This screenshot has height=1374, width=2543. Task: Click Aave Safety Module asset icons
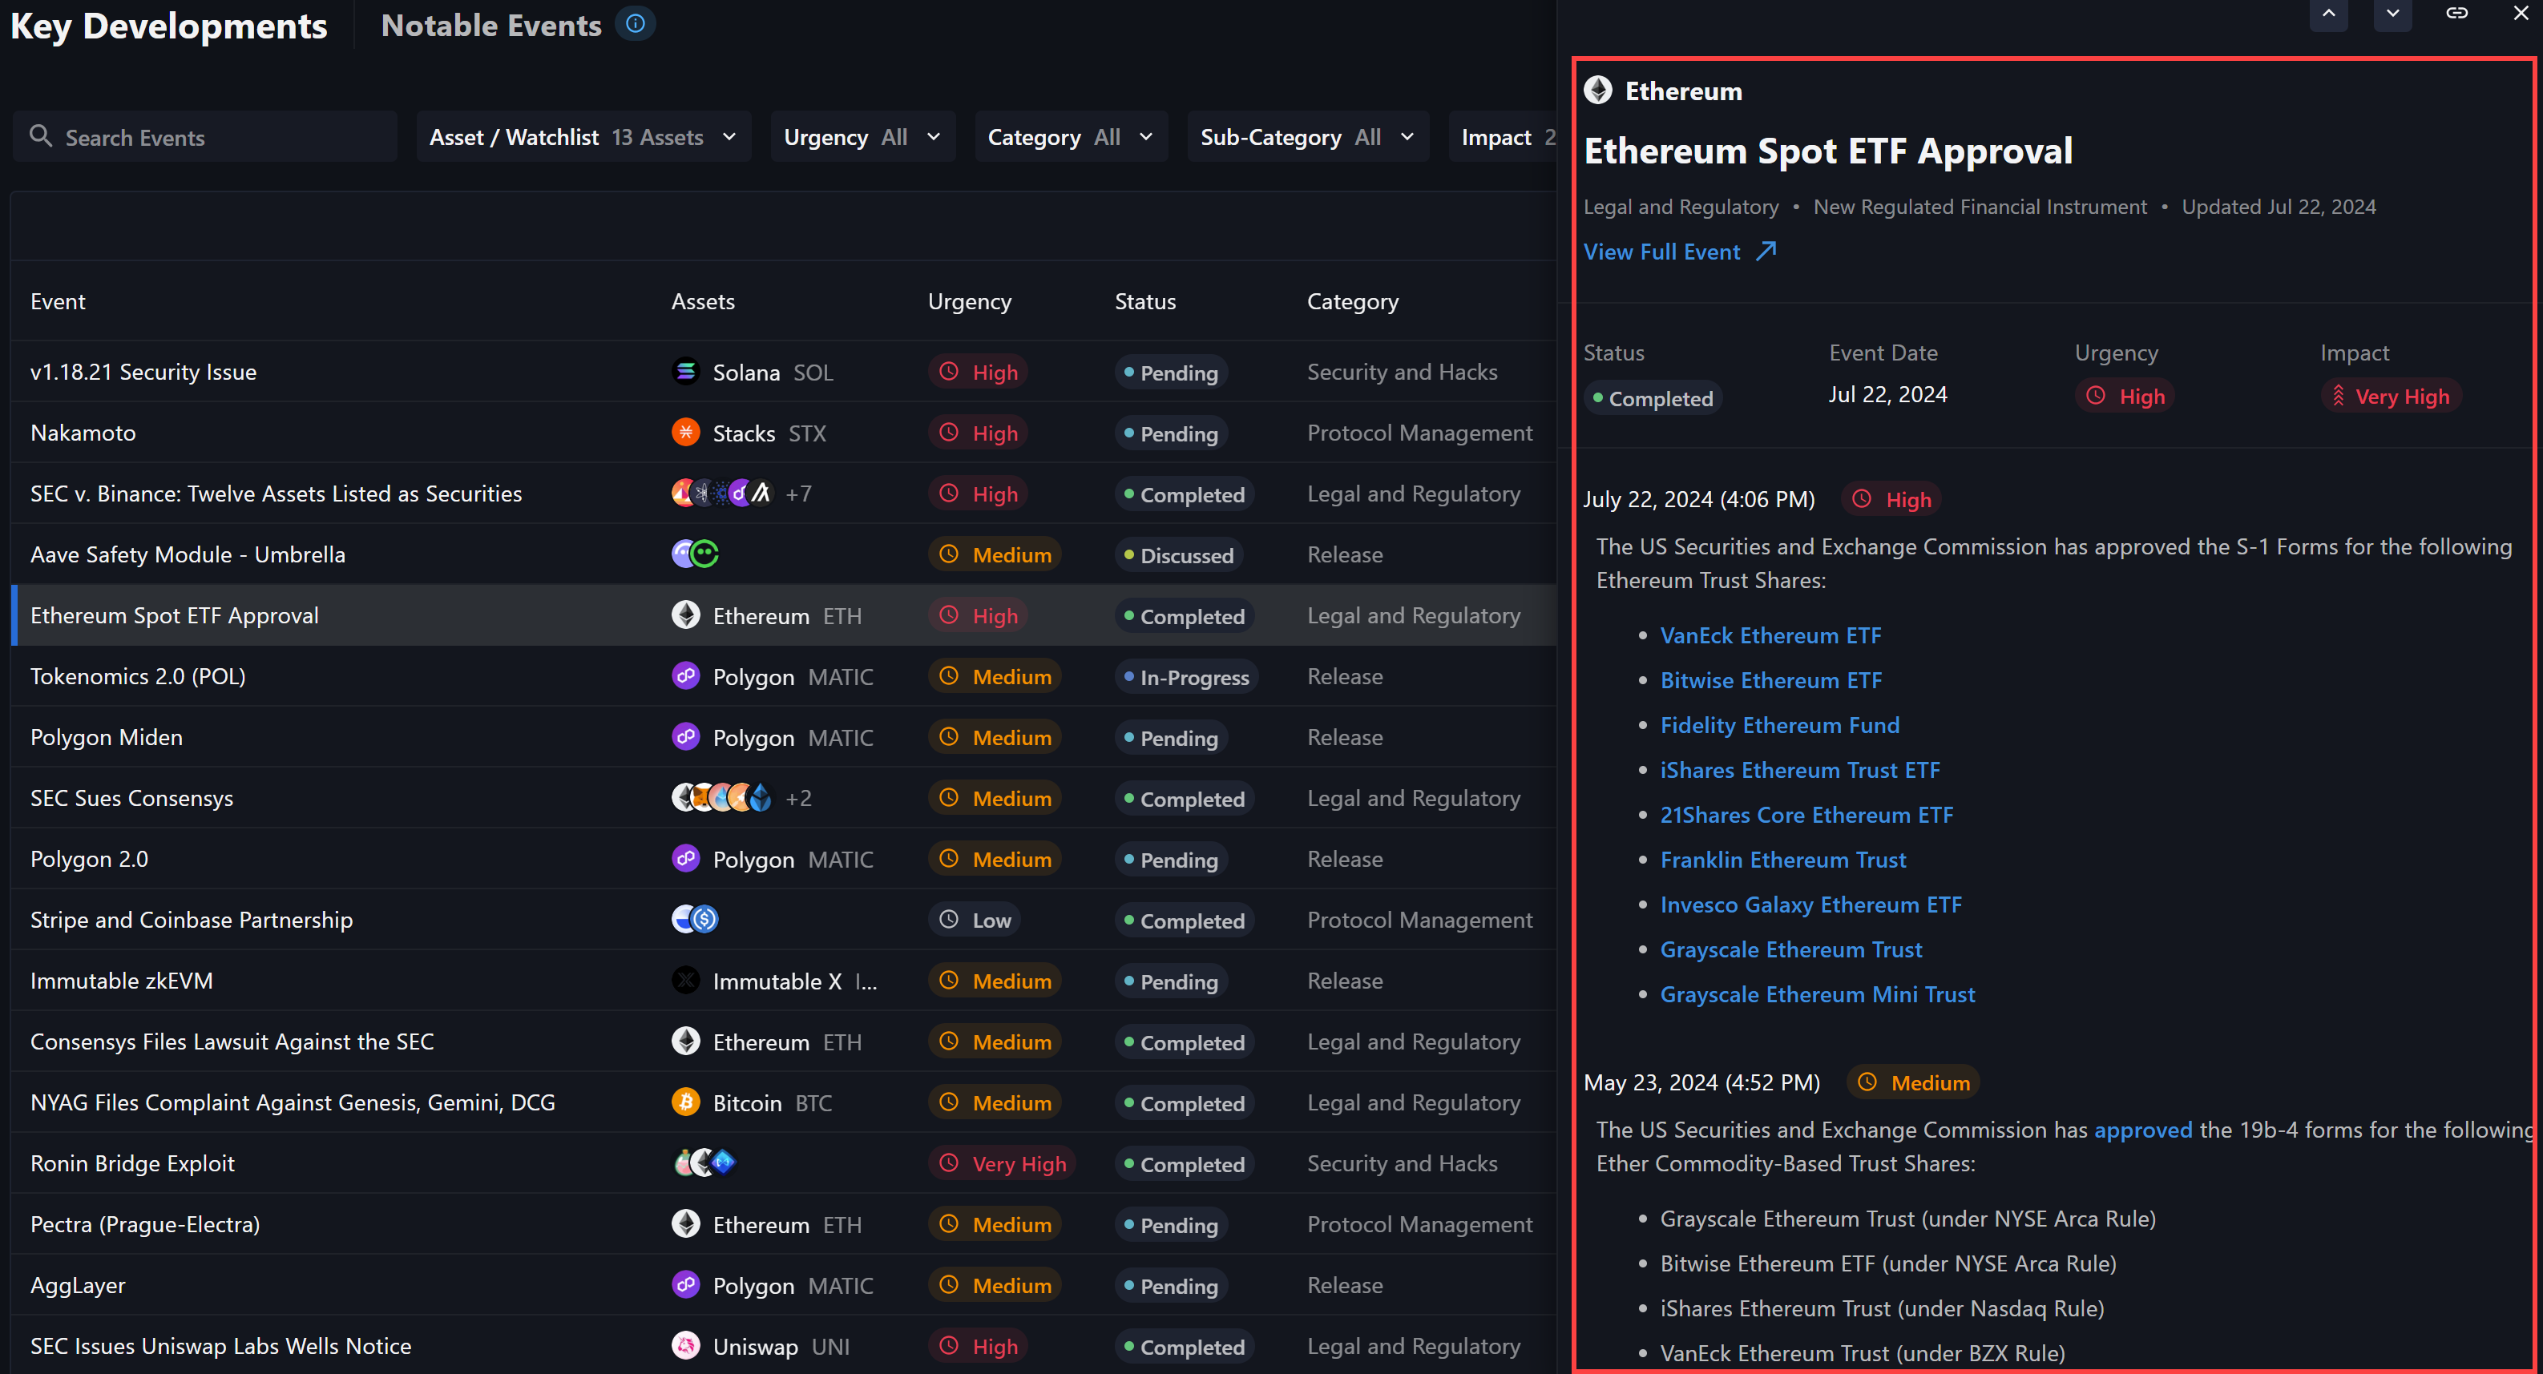point(695,554)
